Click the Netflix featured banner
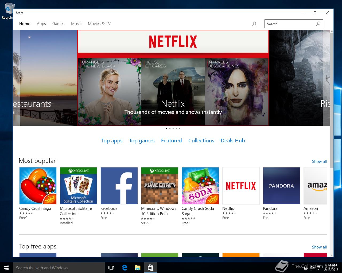342x273 pixels. [173, 78]
